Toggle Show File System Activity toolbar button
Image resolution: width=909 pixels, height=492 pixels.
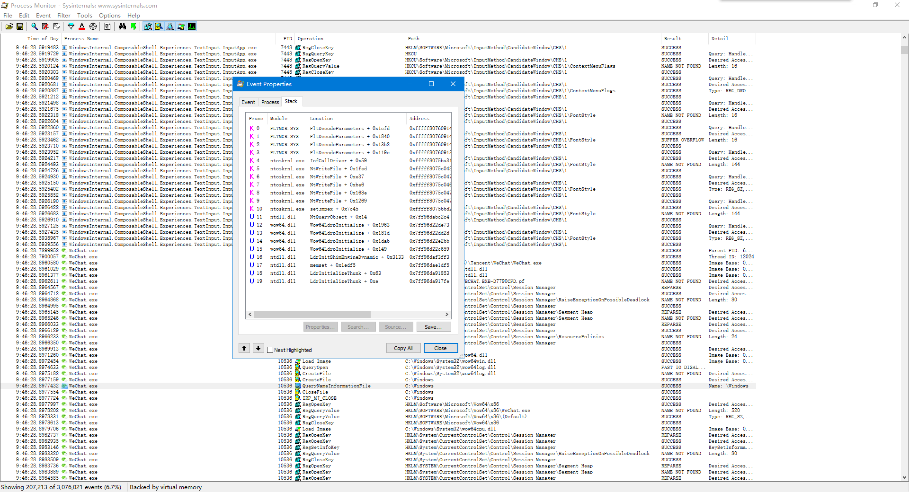click(159, 26)
